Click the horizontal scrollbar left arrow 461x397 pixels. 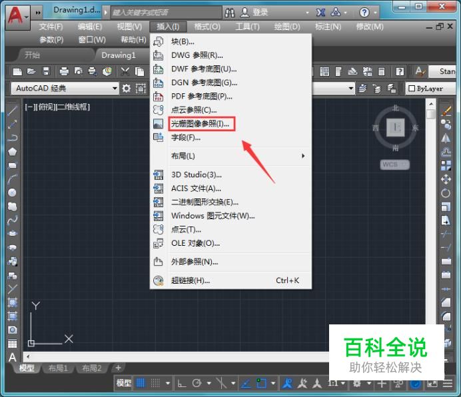pos(28,357)
